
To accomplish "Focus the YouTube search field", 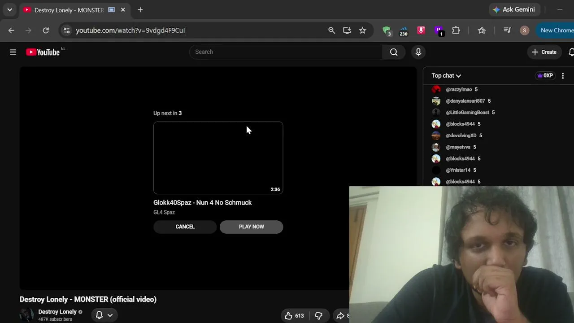I will (x=286, y=52).
